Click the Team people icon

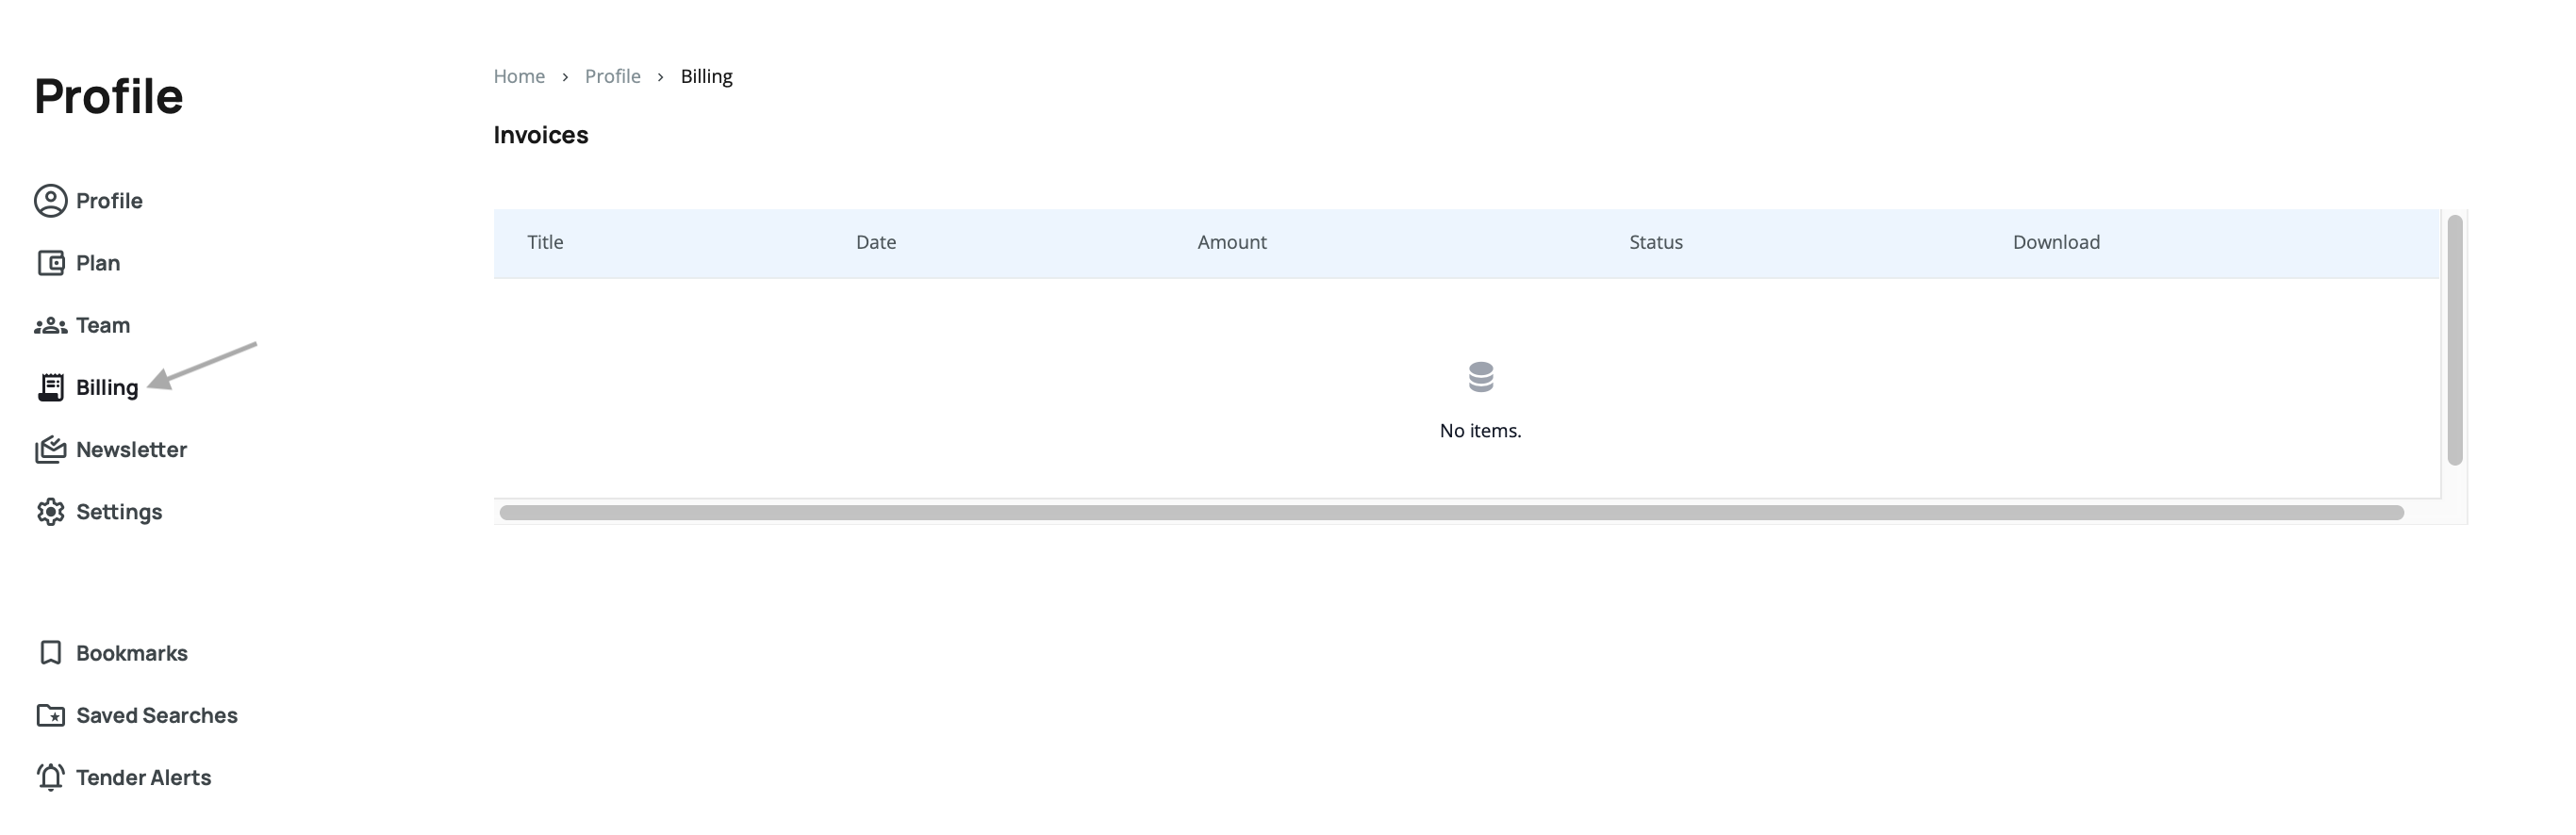pos(50,326)
